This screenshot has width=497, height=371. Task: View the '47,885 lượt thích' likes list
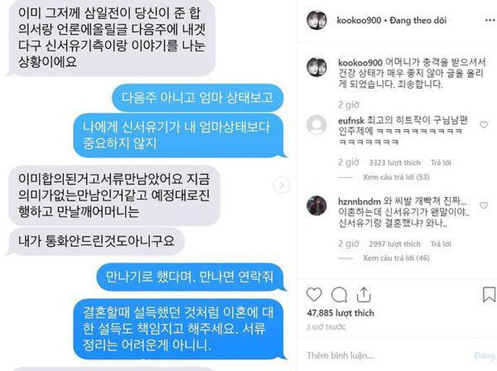point(340,313)
